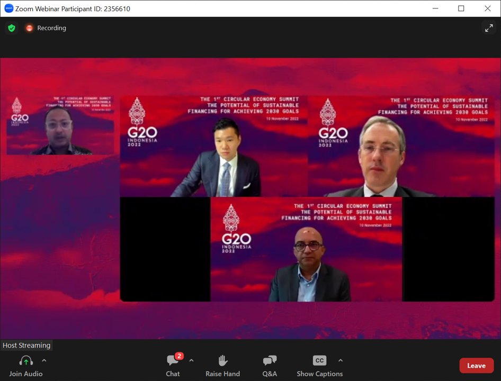The image size is (501, 381).
Task: Click the window title Zoom Webinar Participant ID text
Action: (73, 8)
